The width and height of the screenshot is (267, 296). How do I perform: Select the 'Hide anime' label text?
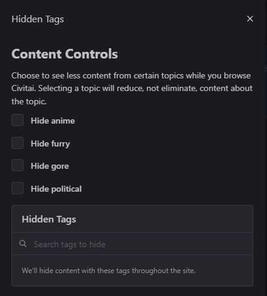[x=53, y=121]
